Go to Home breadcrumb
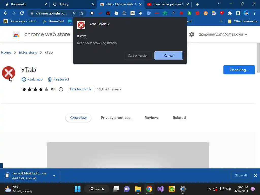Viewport: 260px width, 195px height. (6, 52)
